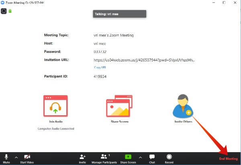The width and height of the screenshot is (241, 165).
Task: Click the meeting topic 'vri mee's Zoom Meeting'
Action: 113,35
